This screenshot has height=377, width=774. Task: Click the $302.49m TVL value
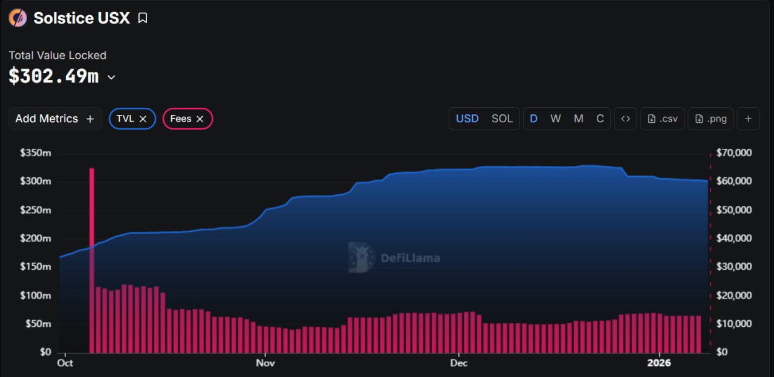tap(54, 76)
